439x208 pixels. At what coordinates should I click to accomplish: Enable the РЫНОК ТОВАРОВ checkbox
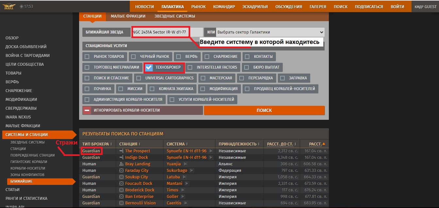tap(87, 57)
